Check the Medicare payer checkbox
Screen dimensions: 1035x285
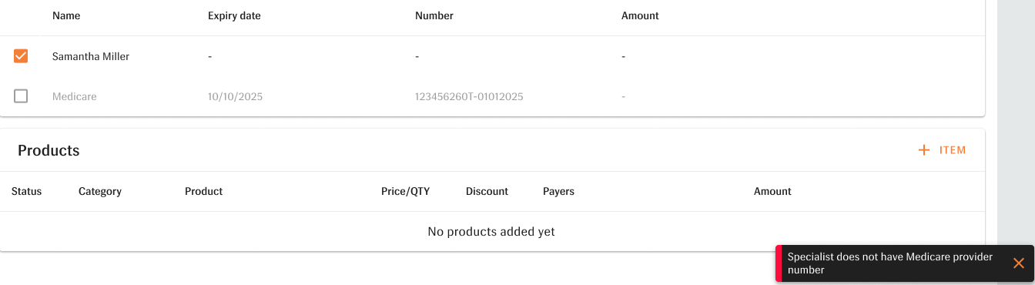(21, 96)
